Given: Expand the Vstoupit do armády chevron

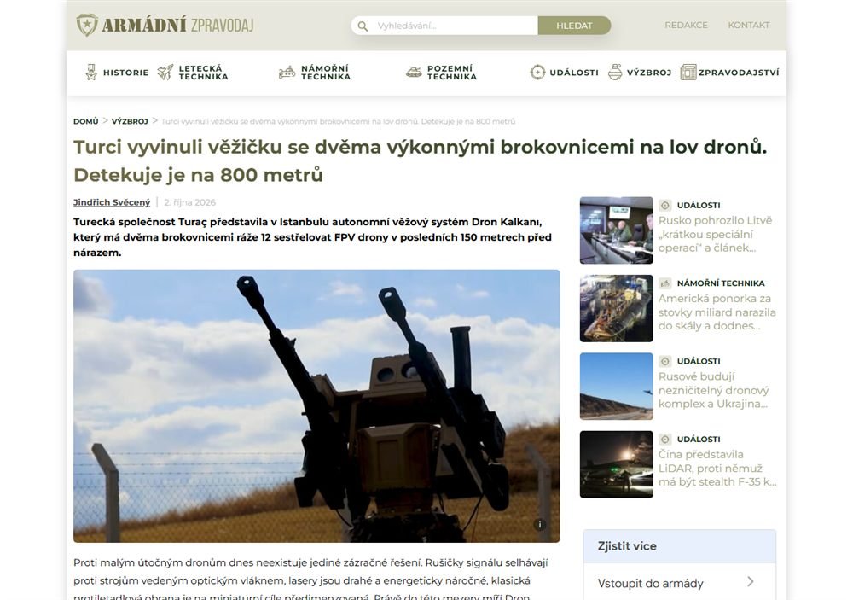Looking at the screenshot, I should pos(751,582).
